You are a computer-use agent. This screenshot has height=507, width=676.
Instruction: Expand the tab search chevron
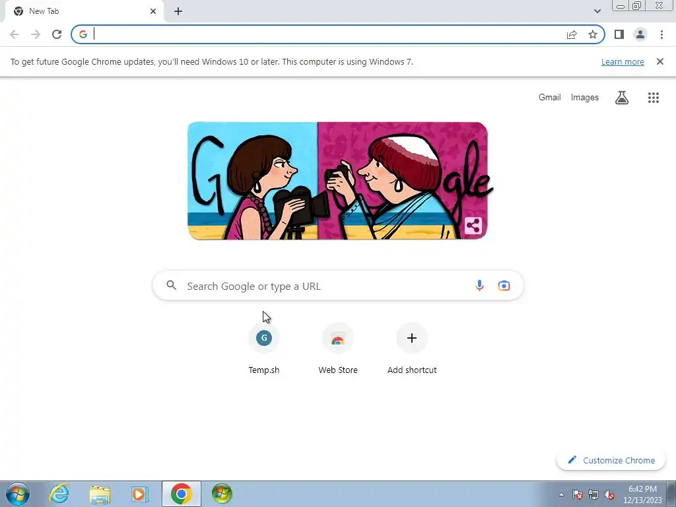(597, 11)
